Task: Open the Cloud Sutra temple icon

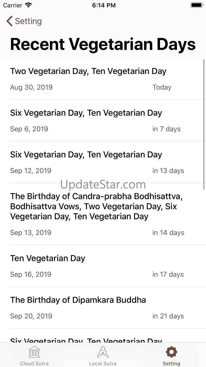Action: [34, 352]
